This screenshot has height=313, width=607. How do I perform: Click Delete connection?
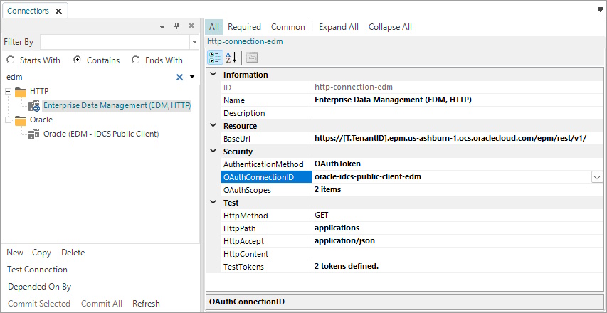tap(73, 253)
